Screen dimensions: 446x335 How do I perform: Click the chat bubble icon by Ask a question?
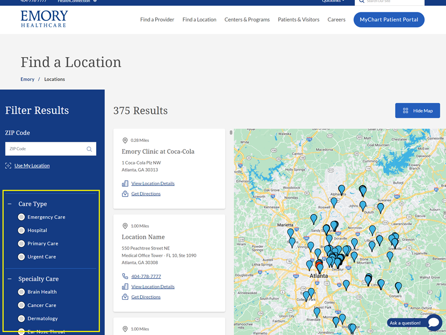click(434, 323)
